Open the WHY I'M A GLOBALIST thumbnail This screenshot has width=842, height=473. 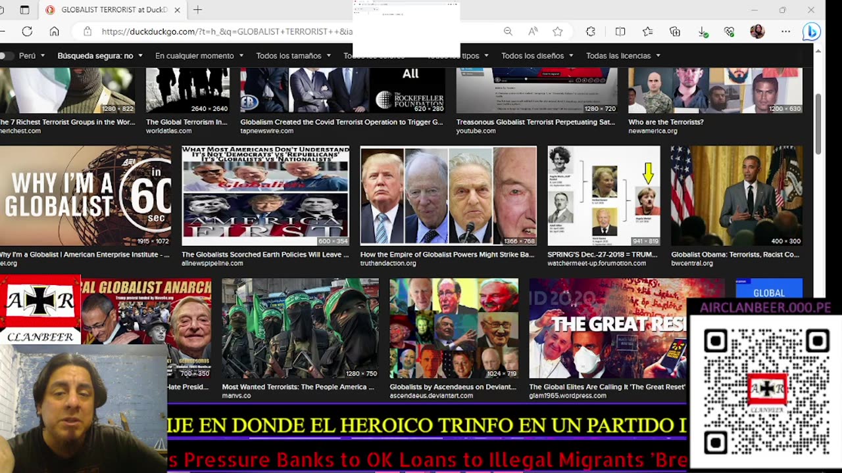pyautogui.click(x=86, y=196)
